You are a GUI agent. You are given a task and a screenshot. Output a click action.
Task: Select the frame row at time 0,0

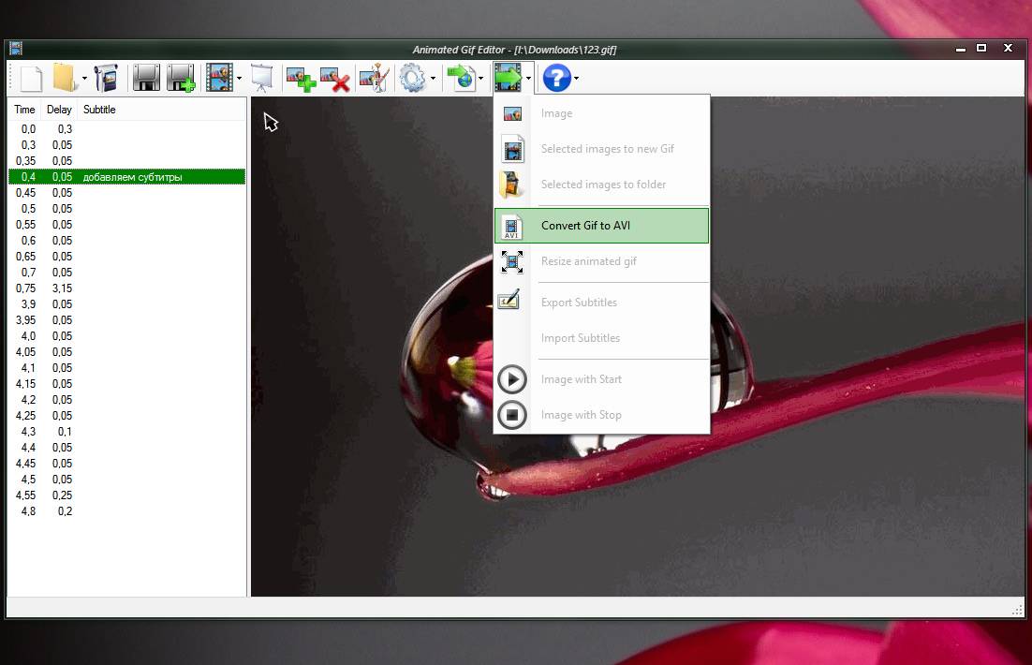click(x=127, y=129)
